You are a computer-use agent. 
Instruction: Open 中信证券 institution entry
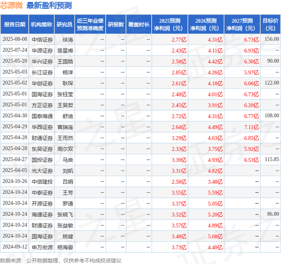(42, 40)
